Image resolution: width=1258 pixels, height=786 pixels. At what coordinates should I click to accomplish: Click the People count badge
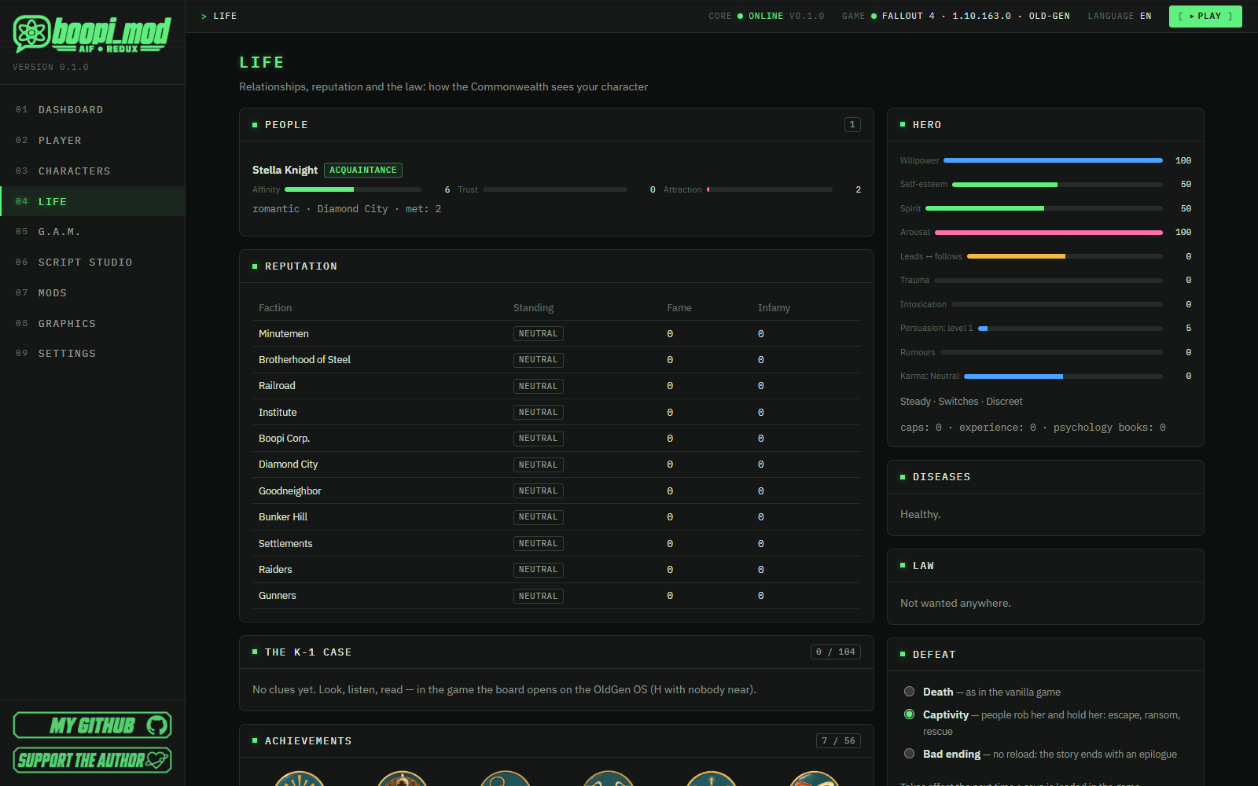(852, 124)
